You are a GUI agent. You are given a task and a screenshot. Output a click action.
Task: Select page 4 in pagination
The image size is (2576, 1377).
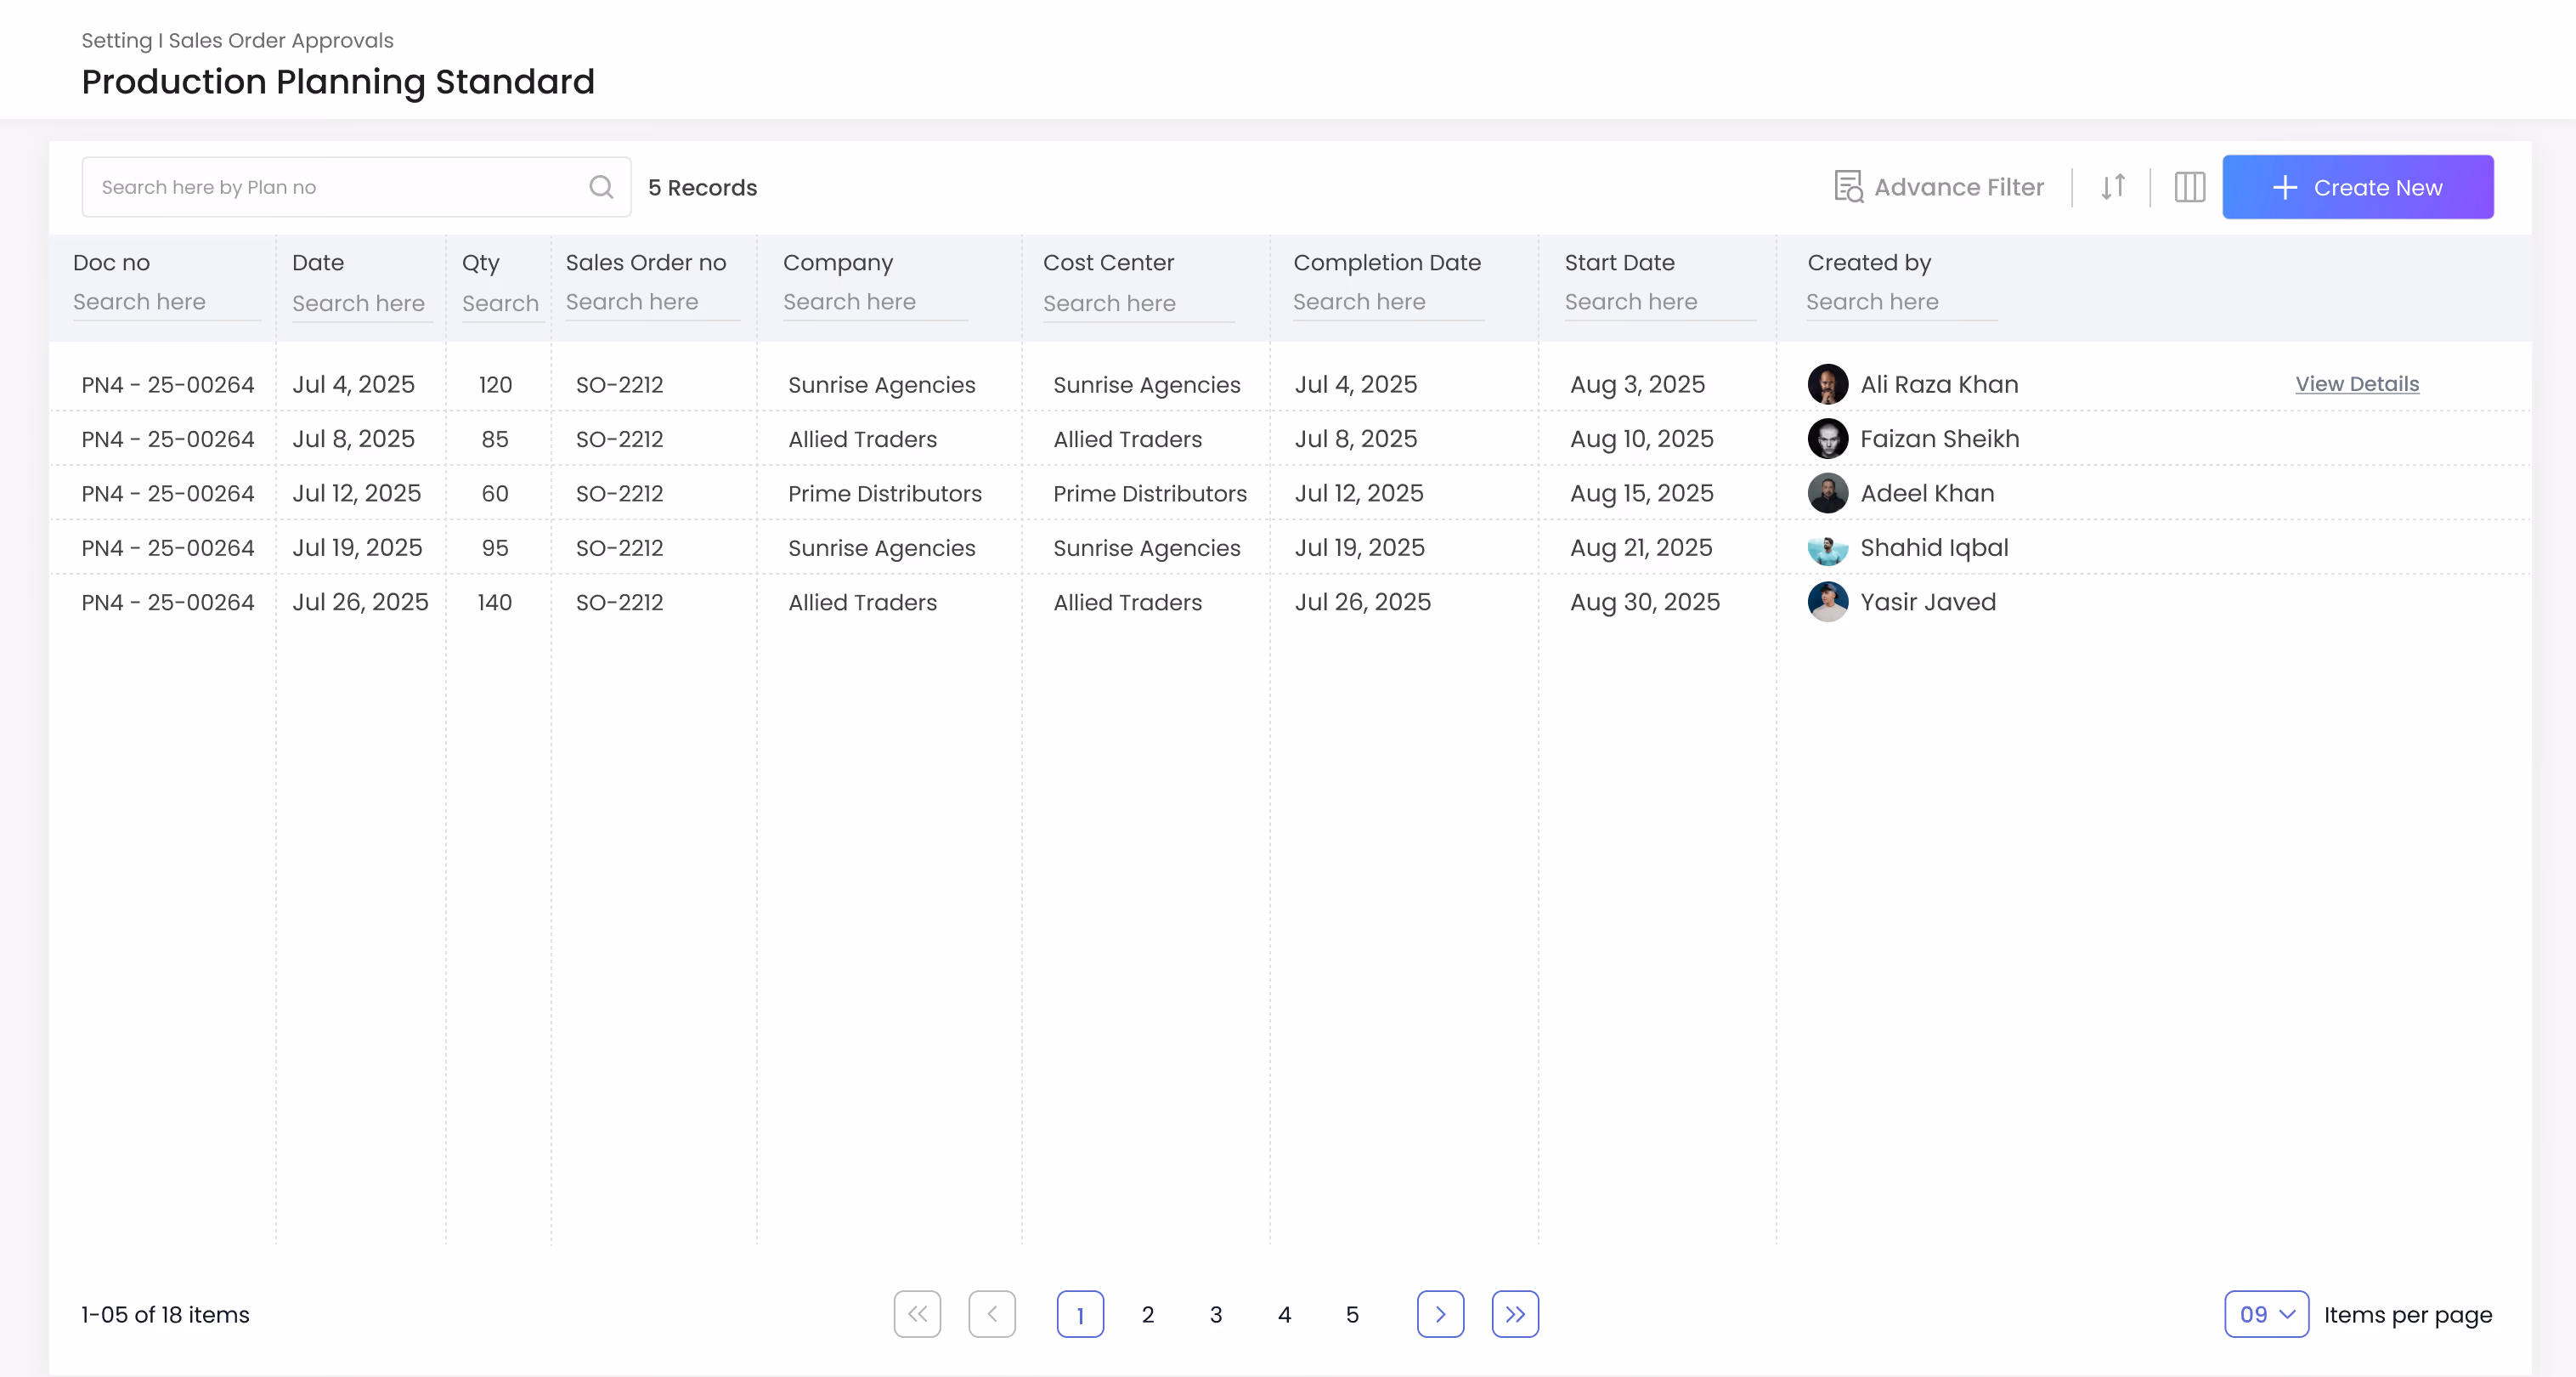pos(1284,1314)
